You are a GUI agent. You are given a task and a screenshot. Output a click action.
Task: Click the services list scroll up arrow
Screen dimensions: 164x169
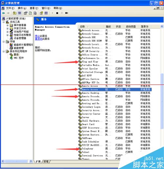click(x=162, y=27)
